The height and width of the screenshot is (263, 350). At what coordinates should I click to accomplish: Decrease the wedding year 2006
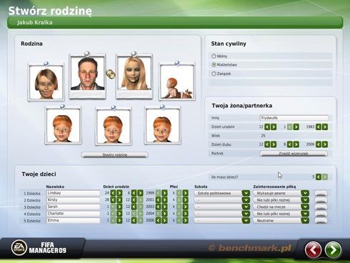pos(319,144)
